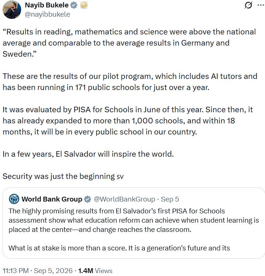The height and width of the screenshot is (276, 265).
Task: Click the Nayib Bukele display name
Action: click(46, 5)
